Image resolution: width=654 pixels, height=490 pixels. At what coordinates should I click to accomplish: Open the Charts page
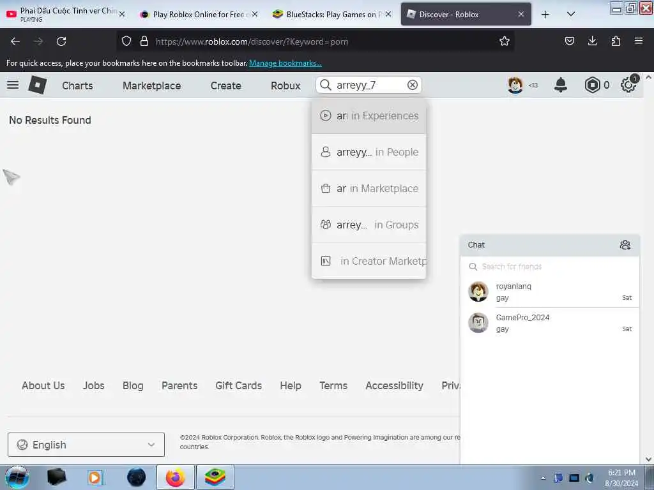click(x=77, y=85)
